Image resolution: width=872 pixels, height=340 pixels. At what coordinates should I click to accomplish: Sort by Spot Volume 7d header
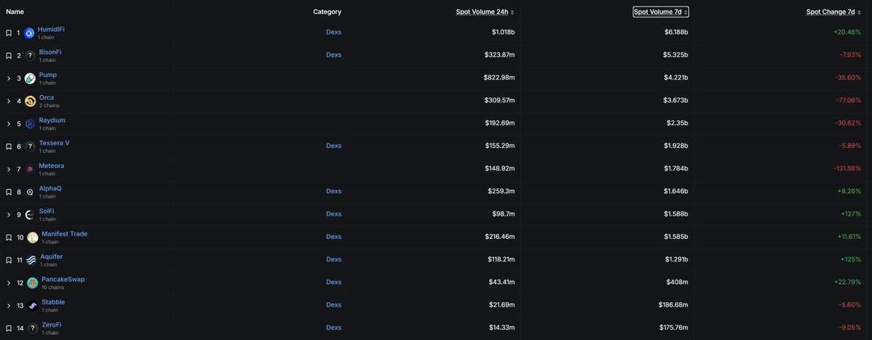click(661, 12)
